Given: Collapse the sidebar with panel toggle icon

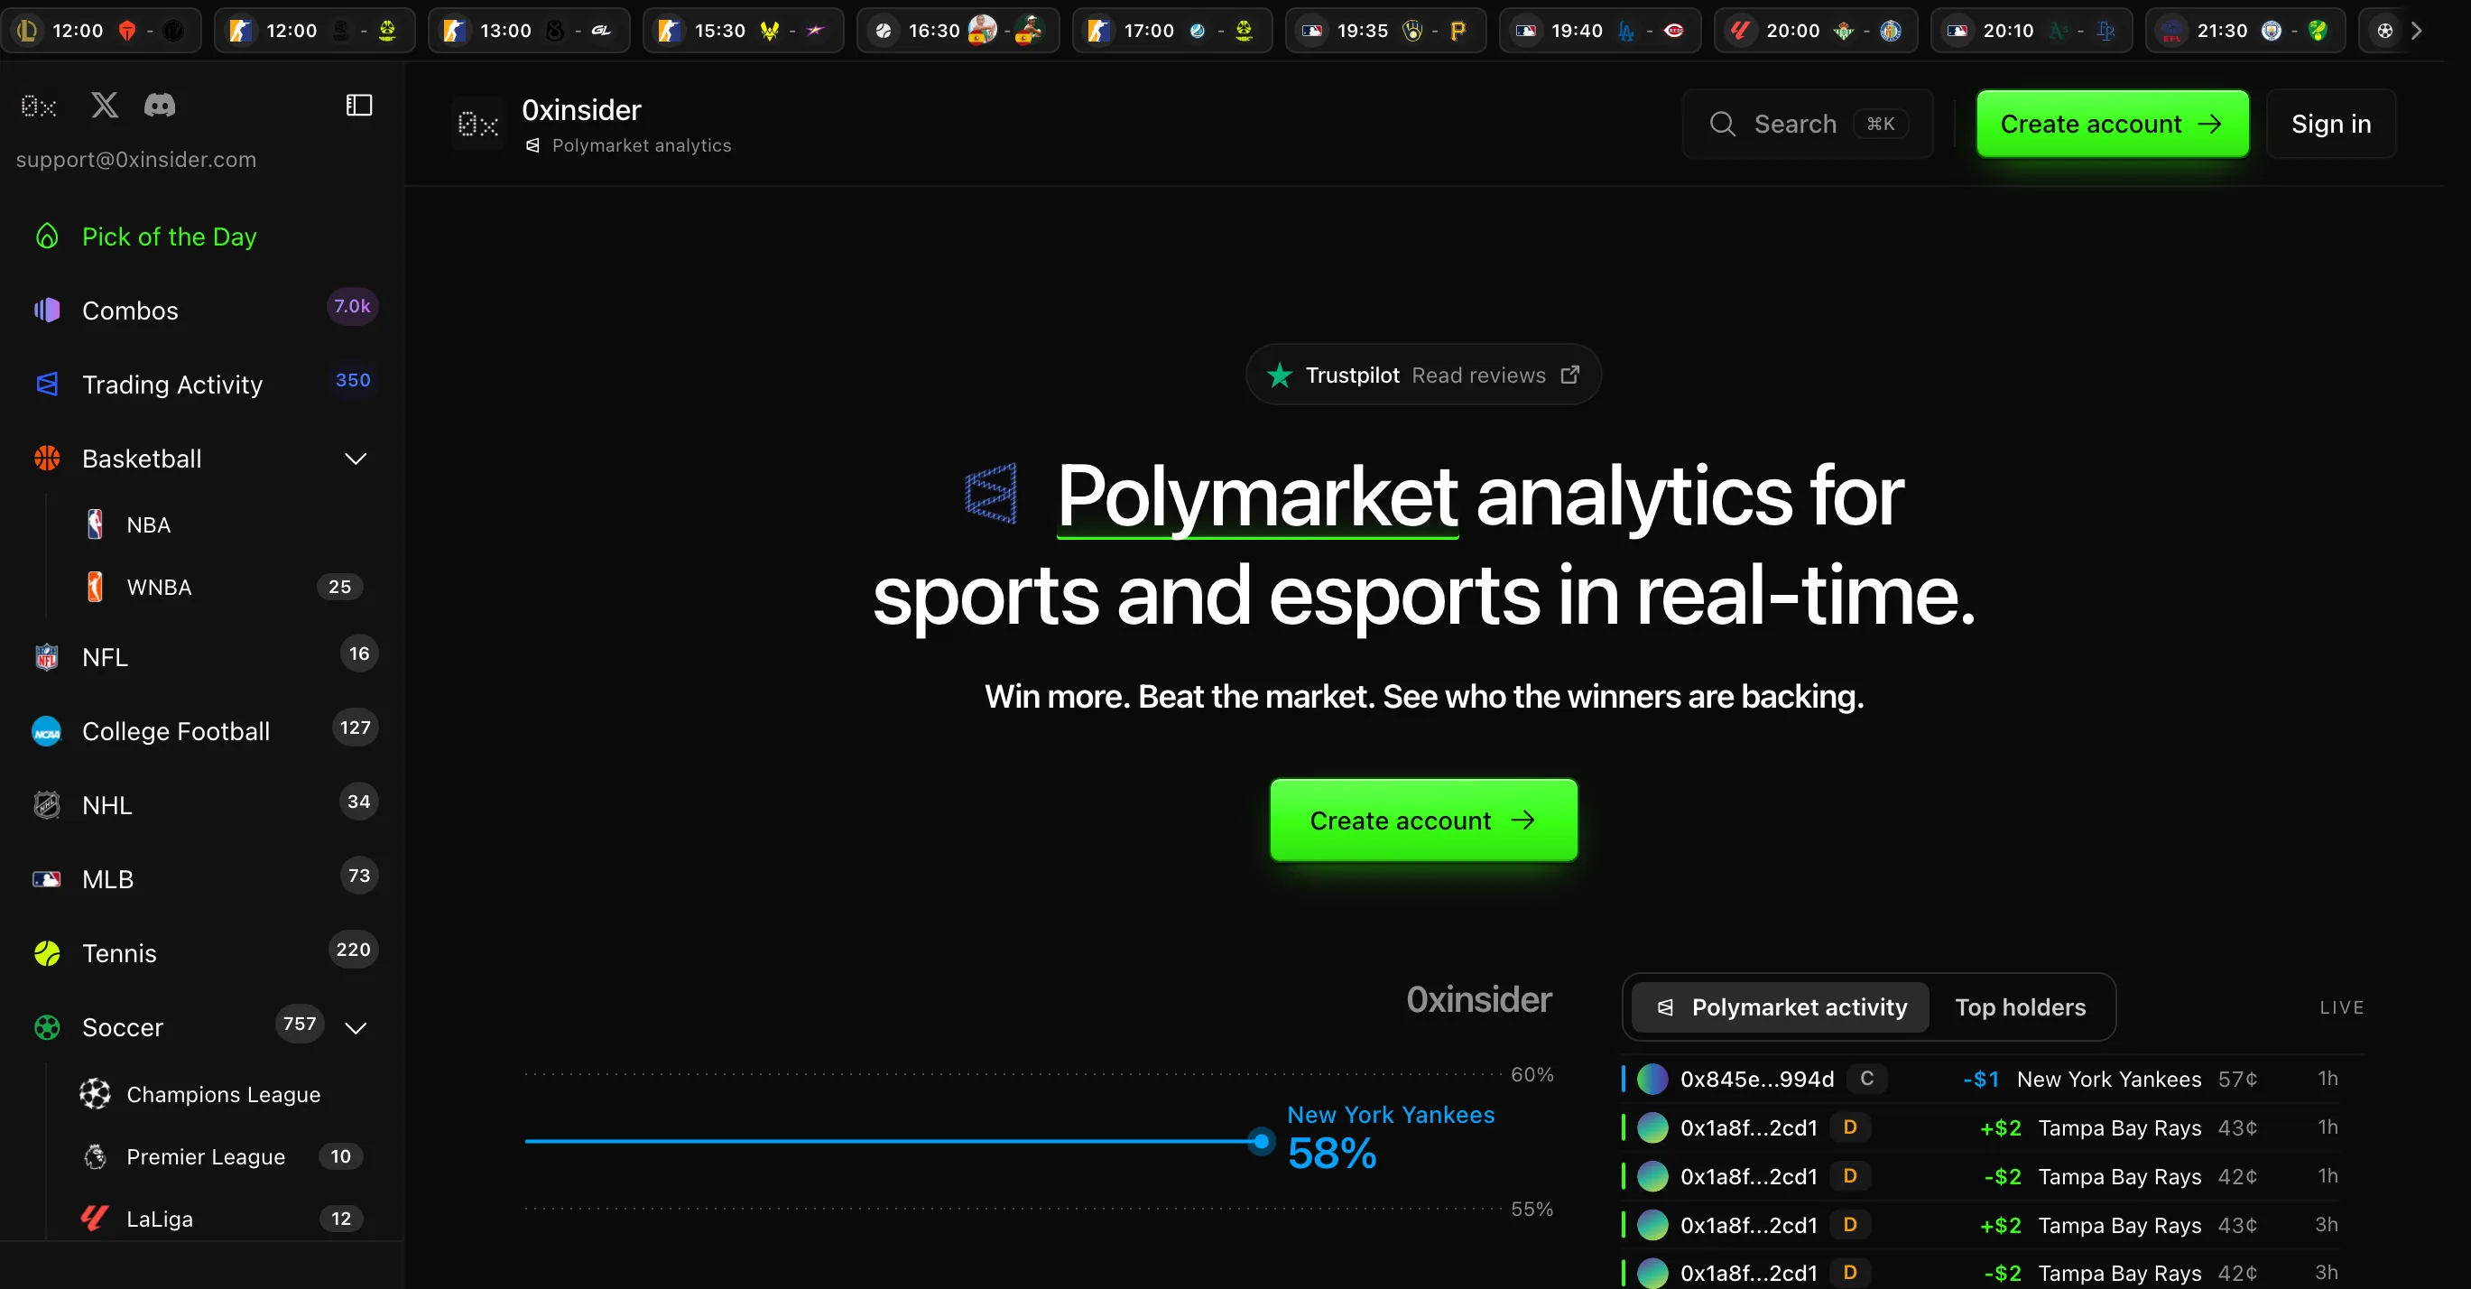Looking at the screenshot, I should 359,105.
